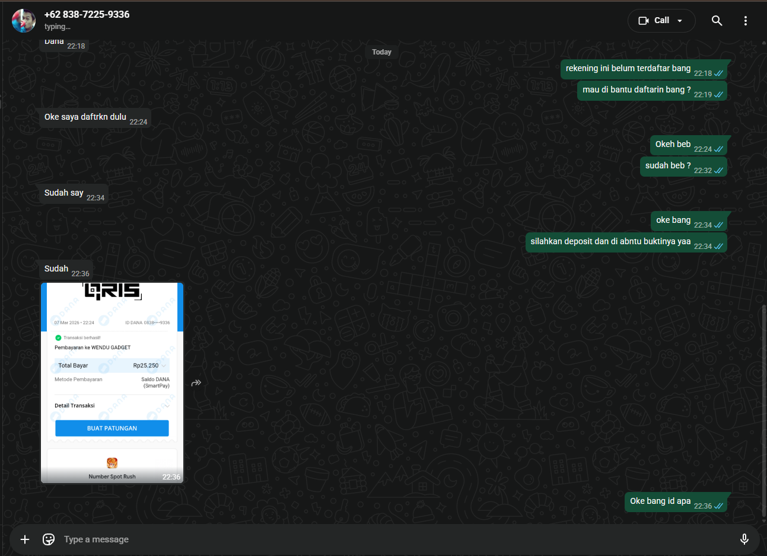Open the Call dropdown
This screenshot has width=767, height=556.
[661, 21]
